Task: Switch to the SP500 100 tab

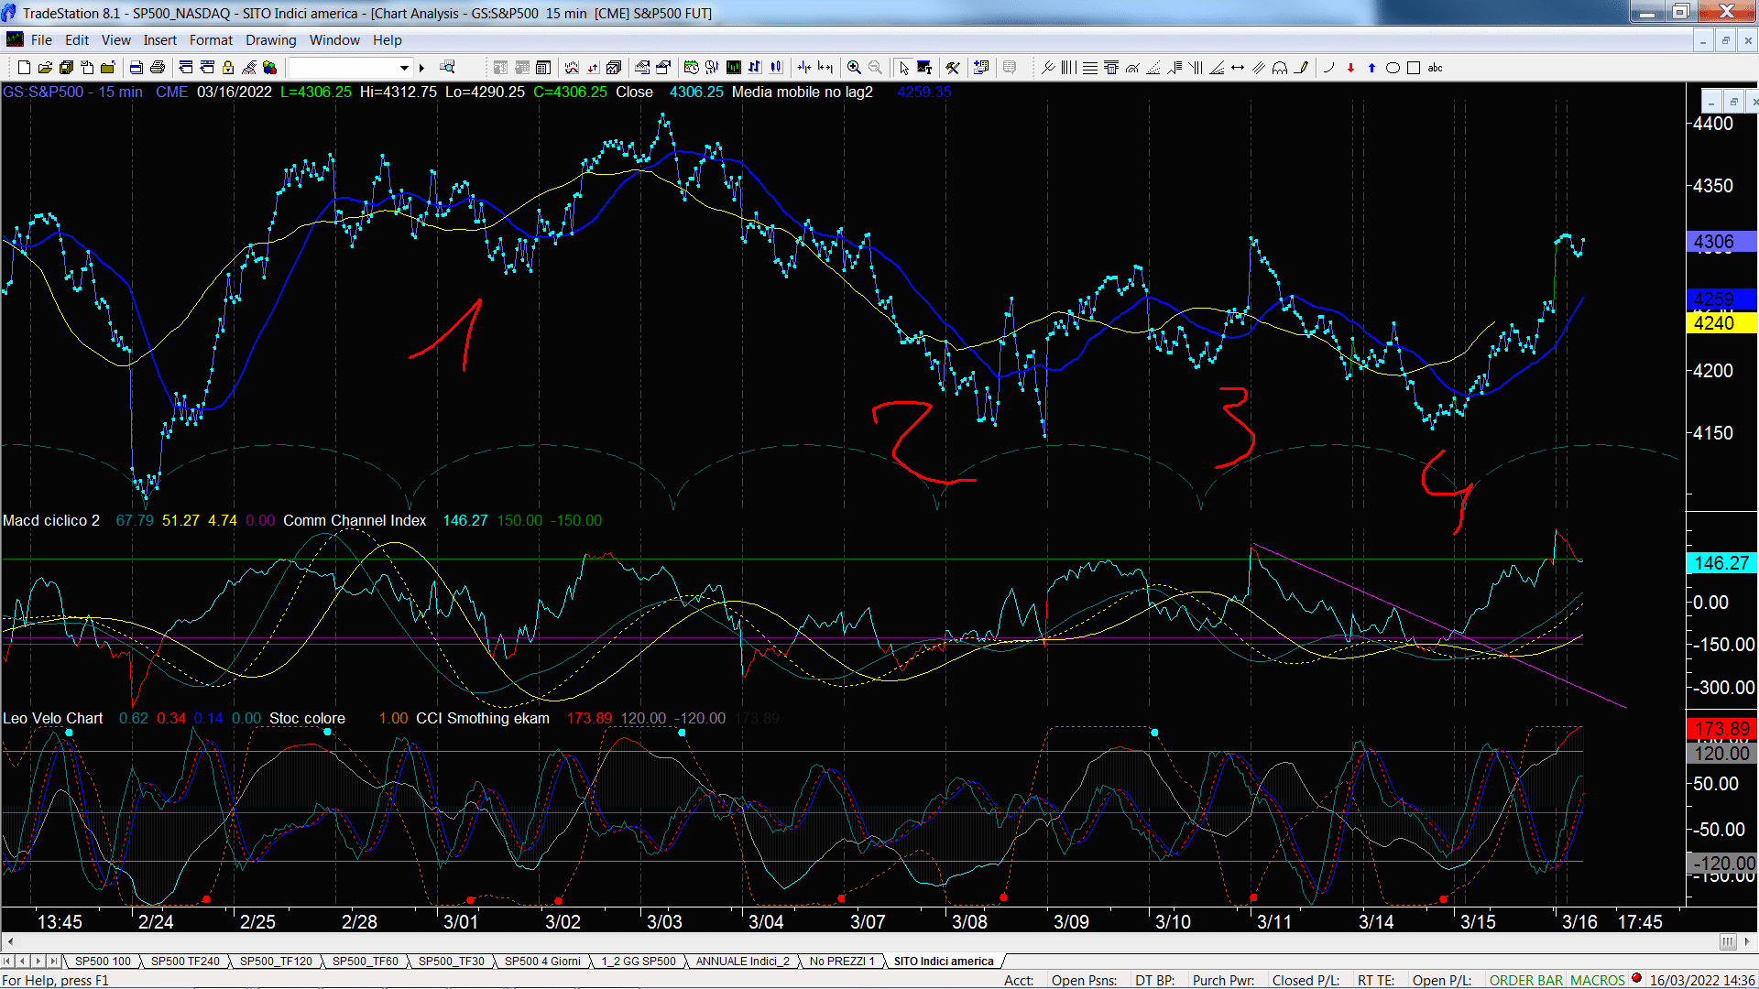Action: (x=103, y=962)
